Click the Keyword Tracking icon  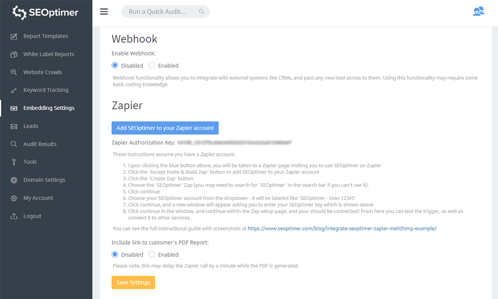click(x=14, y=90)
